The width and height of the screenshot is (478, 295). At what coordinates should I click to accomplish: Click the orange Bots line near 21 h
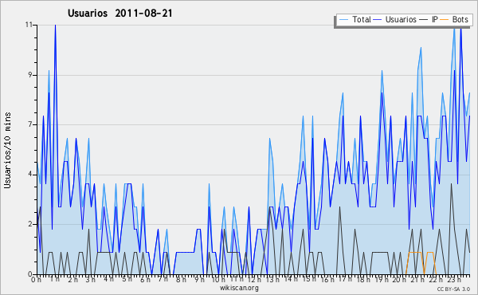click(415, 252)
